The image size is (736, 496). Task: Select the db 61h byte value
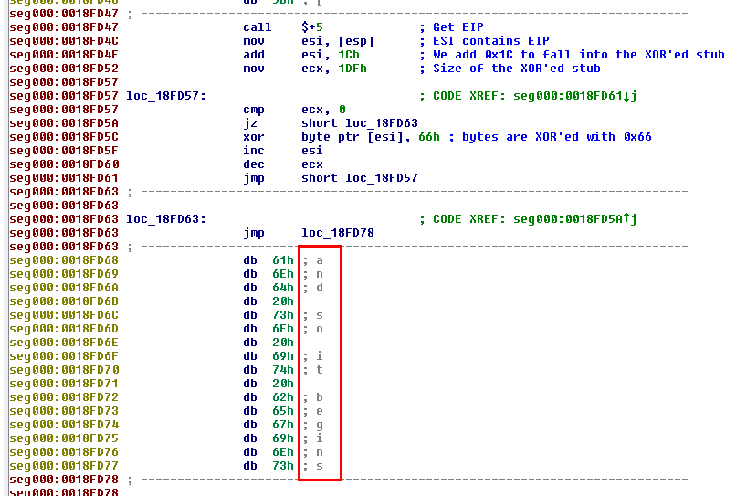(283, 260)
